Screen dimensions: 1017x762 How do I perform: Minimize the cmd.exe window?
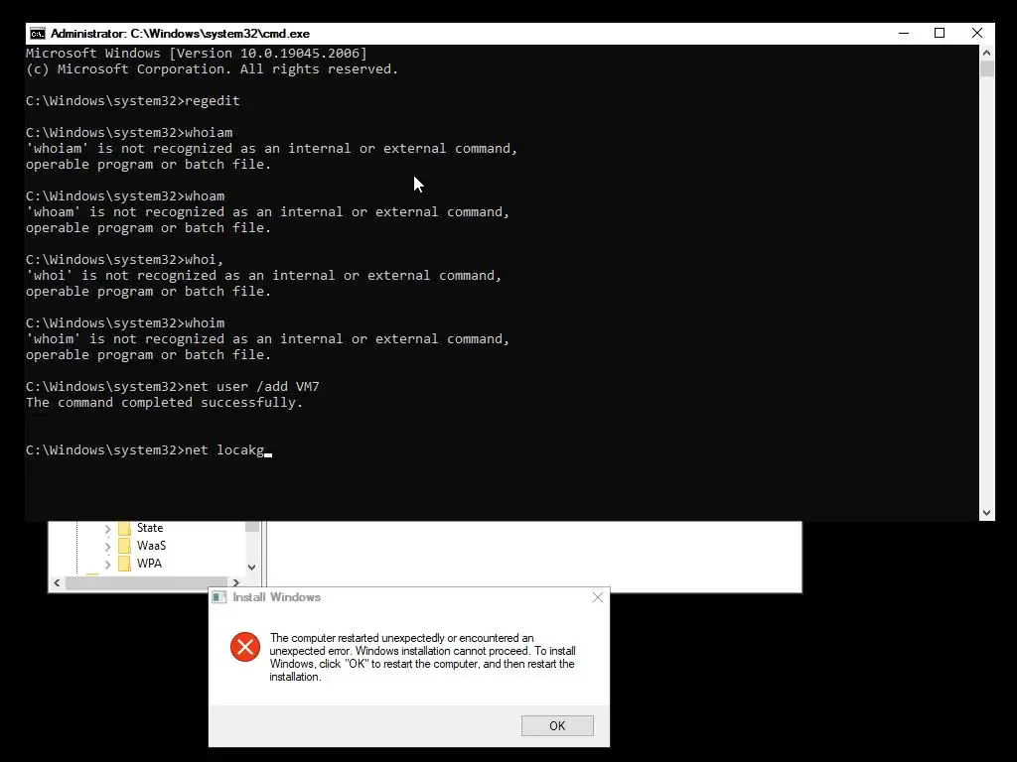click(x=904, y=33)
